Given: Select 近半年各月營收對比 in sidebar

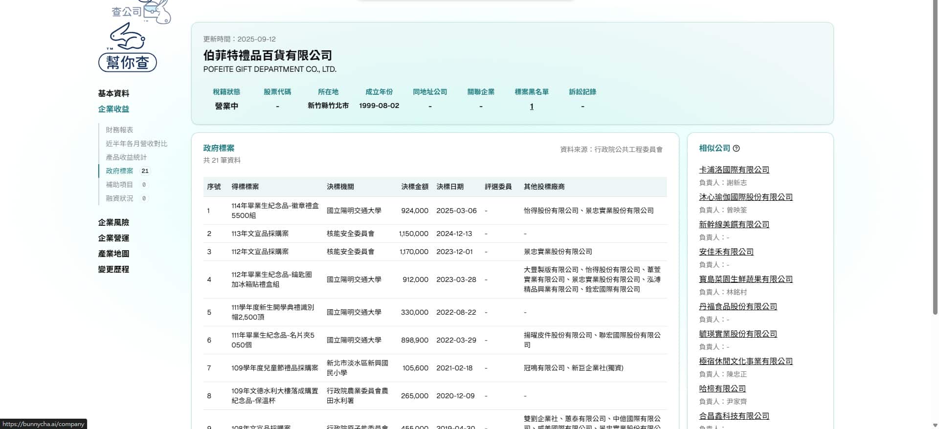Looking at the screenshot, I should coord(136,144).
